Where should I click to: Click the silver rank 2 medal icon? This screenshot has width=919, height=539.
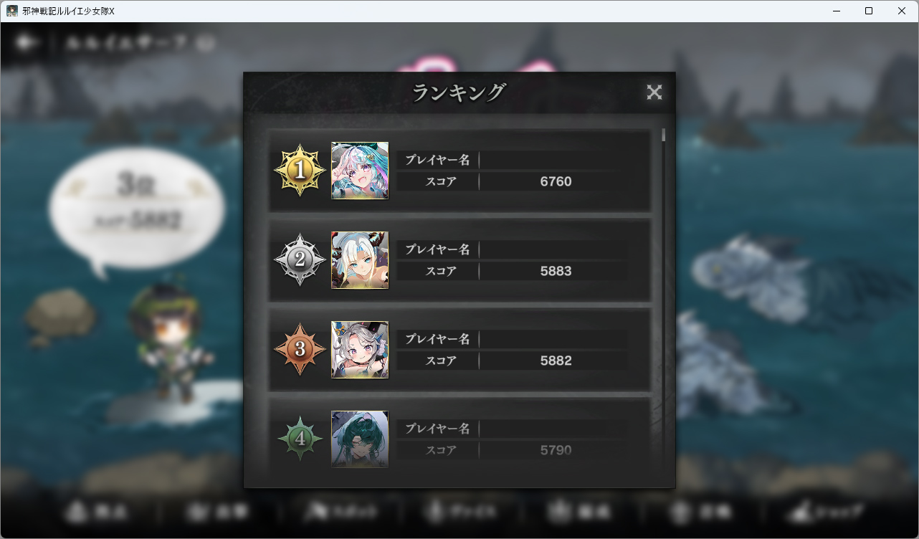[300, 259]
